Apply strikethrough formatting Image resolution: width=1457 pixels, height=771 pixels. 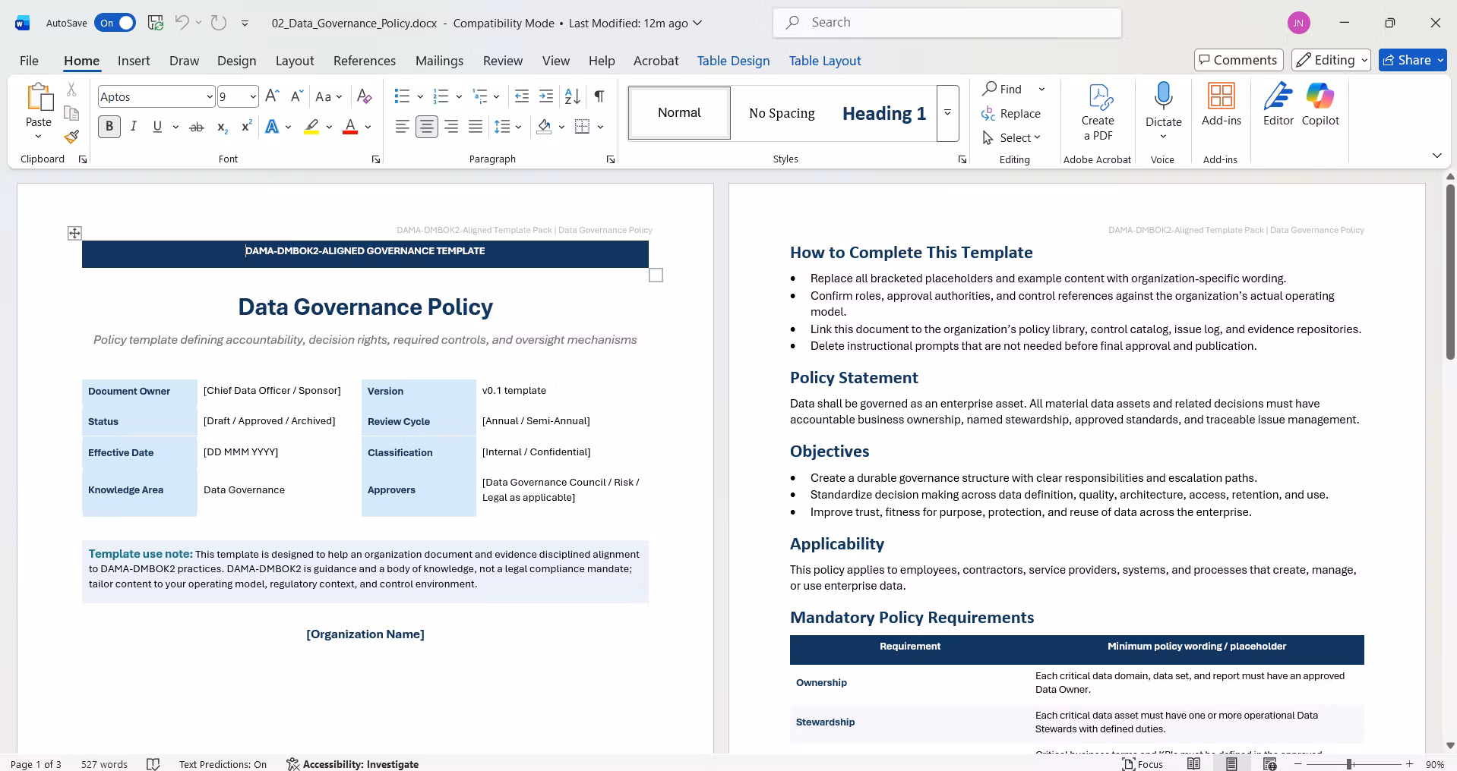coord(197,127)
